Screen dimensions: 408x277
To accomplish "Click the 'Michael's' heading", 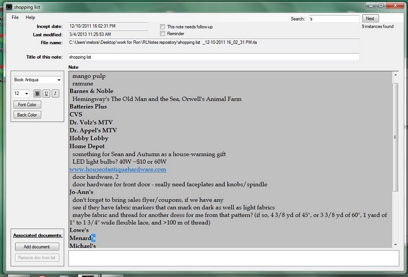I will [82, 246].
